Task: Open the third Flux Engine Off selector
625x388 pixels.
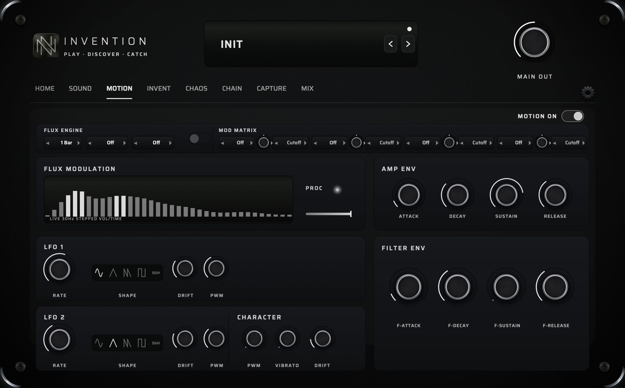Action: click(153, 143)
